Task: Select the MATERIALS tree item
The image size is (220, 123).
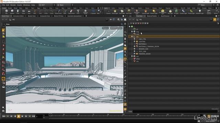Action: pos(142,44)
